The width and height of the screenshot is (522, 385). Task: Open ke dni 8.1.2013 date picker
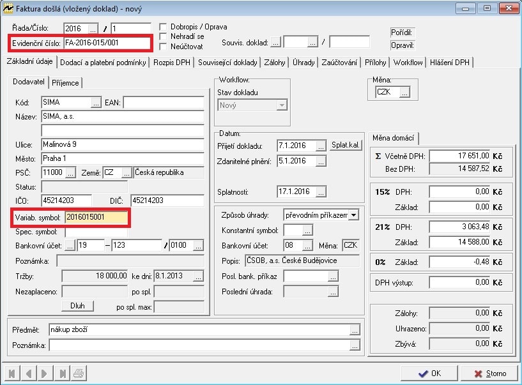coord(199,276)
